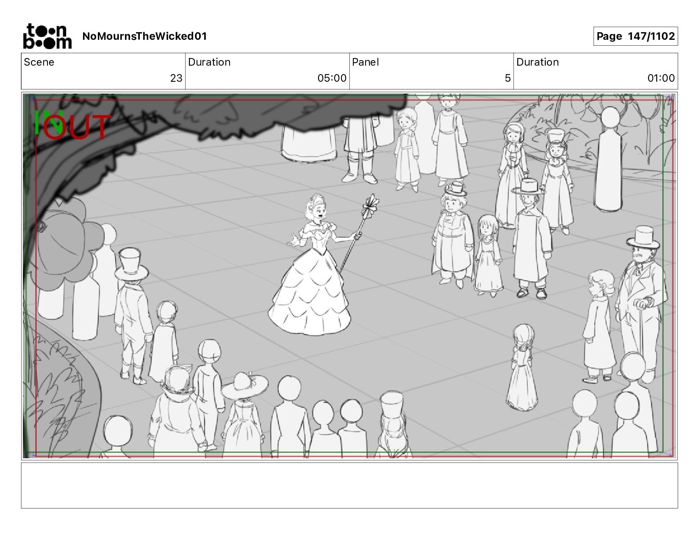Select the project title NoMournsTheWicked01
The height and width of the screenshot is (540, 699).
(144, 36)
